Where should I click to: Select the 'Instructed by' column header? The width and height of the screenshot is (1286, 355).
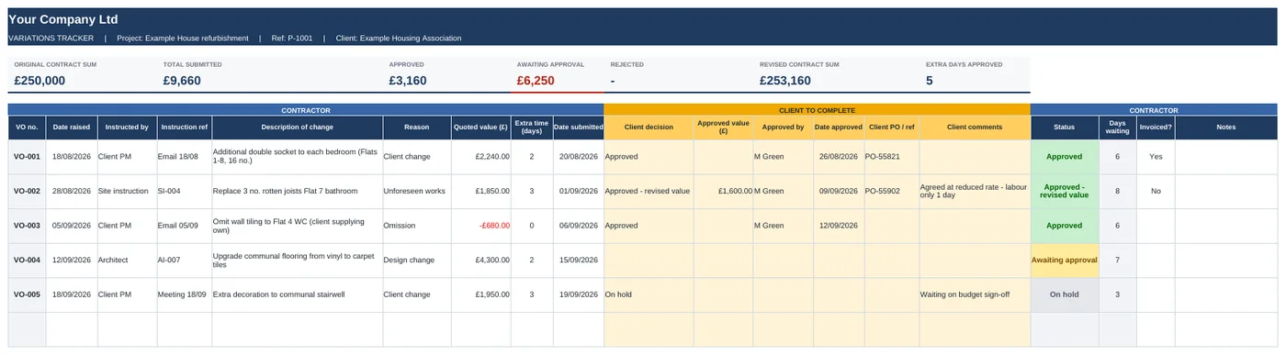coord(127,128)
